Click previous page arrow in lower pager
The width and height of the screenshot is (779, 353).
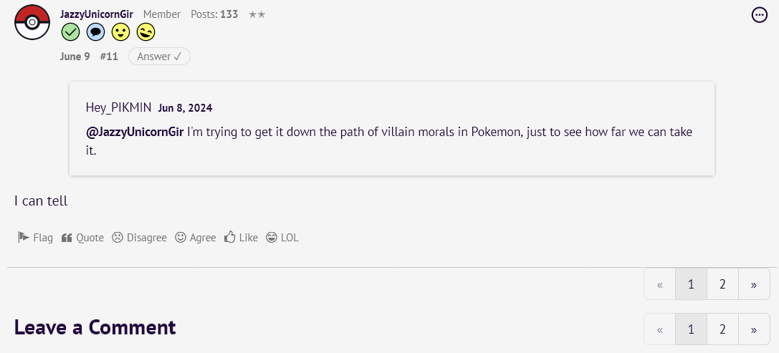pos(660,329)
